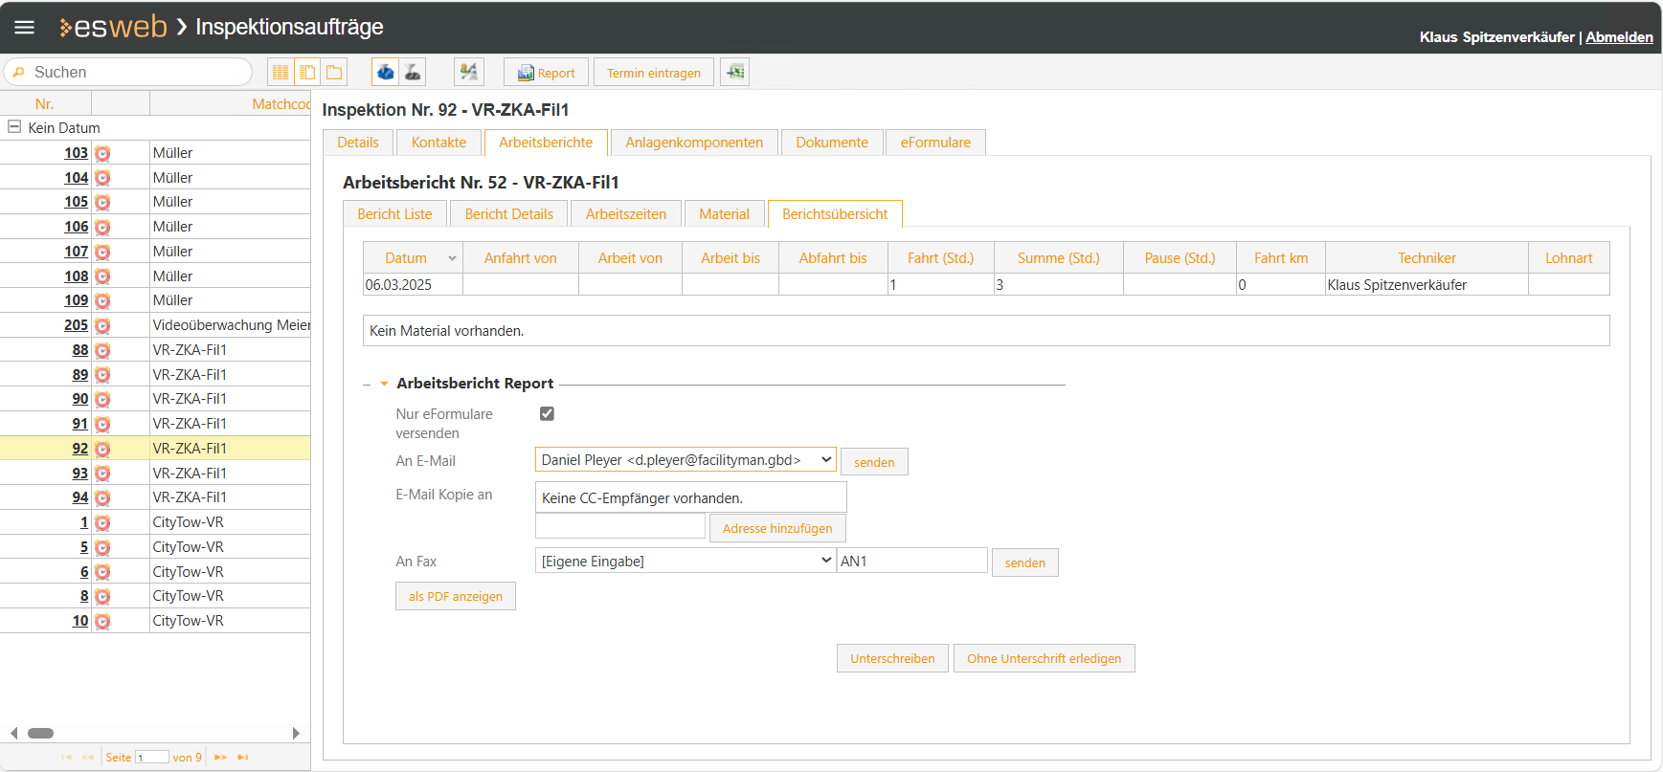Open the An E-Mail recipient dropdown

click(x=685, y=460)
